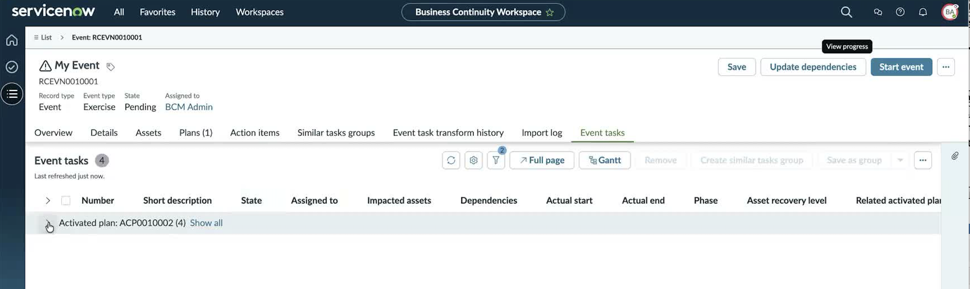
Task: Switch to the Plans (1) tab
Action: pos(196,133)
